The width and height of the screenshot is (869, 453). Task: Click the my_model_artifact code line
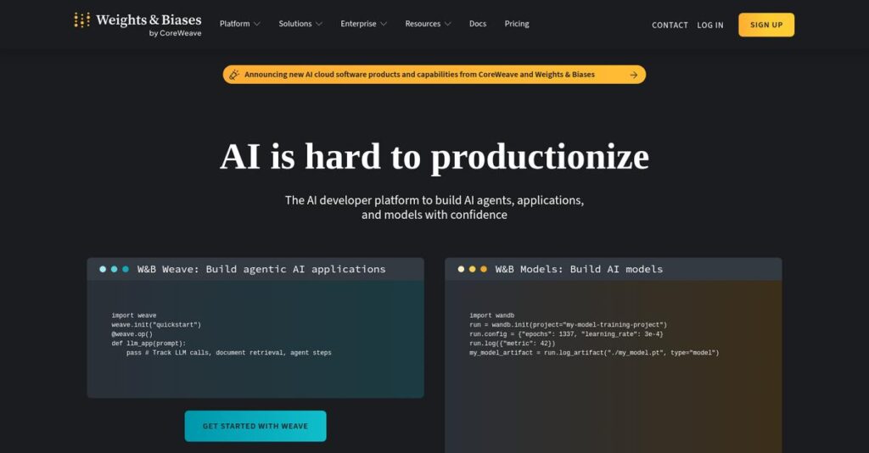593,353
